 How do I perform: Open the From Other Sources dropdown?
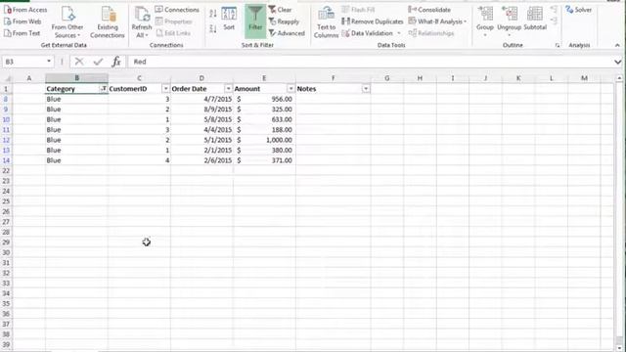click(67, 22)
